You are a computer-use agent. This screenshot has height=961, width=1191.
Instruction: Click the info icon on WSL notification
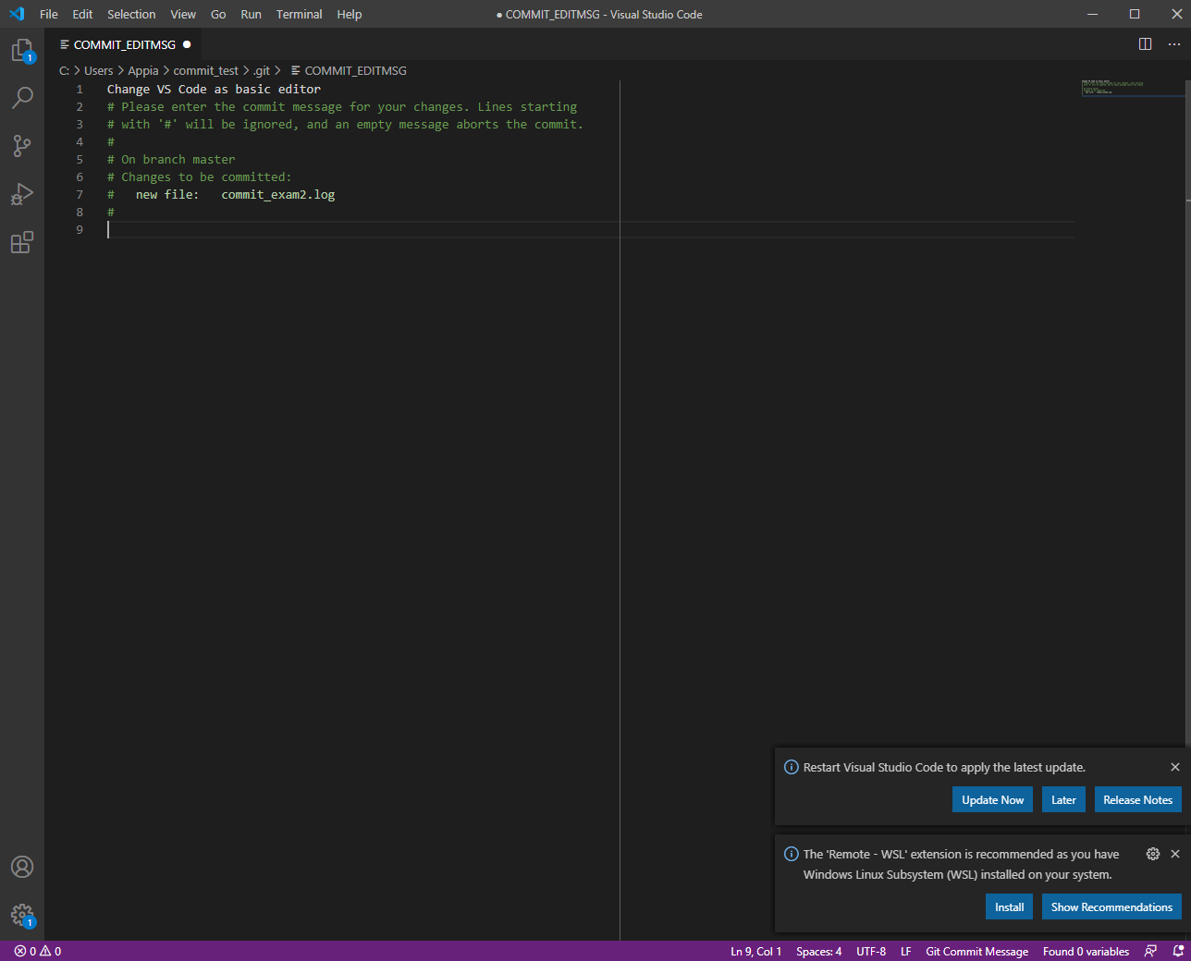(x=792, y=854)
